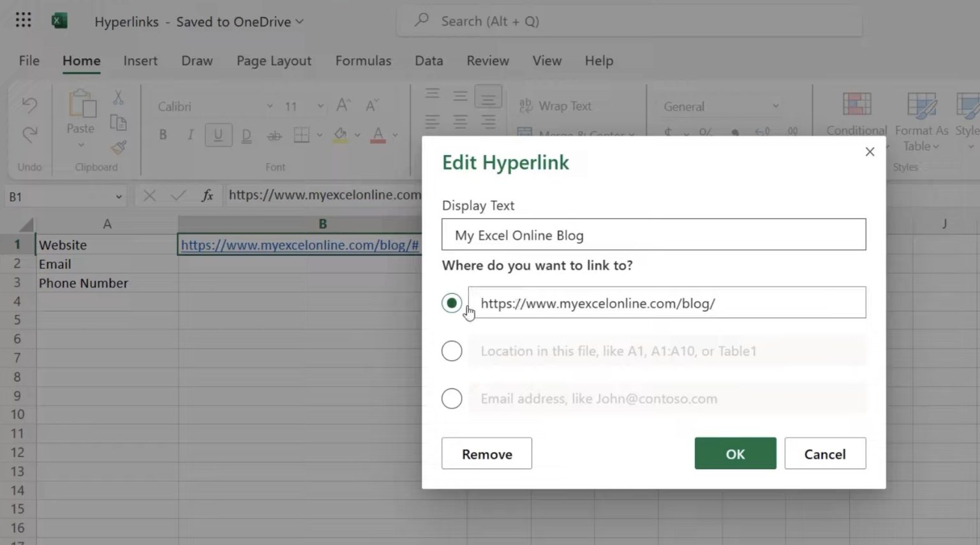The width and height of the screenshot is (980, 545).
Task: Switch to the Formulas ribbon tab
Action: 363,61
